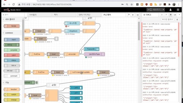The width and height of the screenshot is (183, 103).
Task: Open the Node-RED hamburger main menu
Action: pyautogui.click(x=178, y=10)
